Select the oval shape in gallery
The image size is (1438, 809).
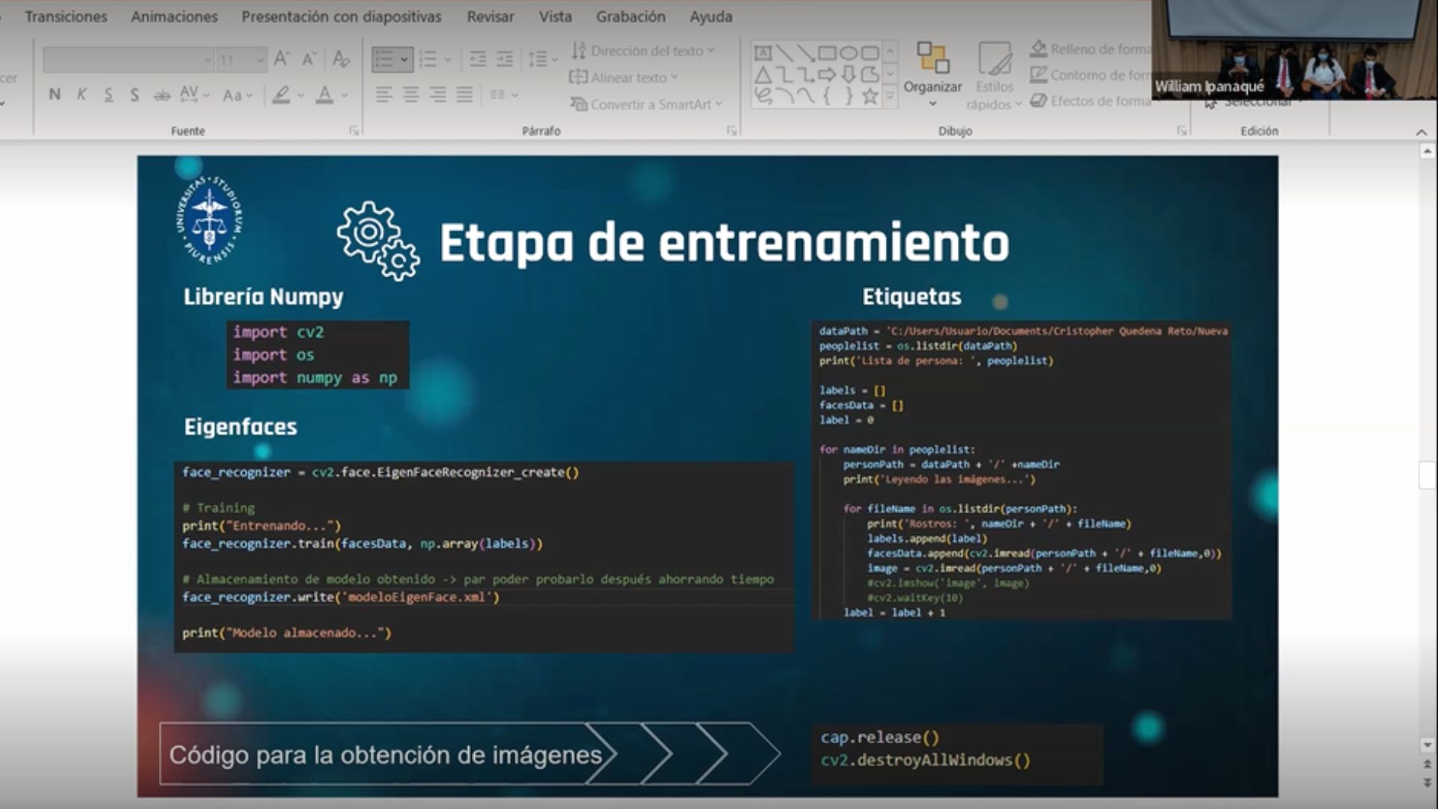tap(848, 53)
